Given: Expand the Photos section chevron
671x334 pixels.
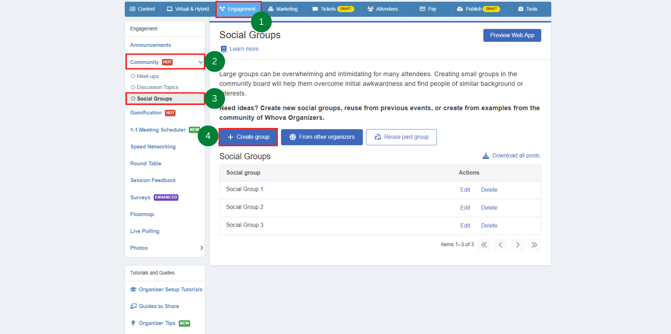Looking at the screenshot, I should pos(201,248).
